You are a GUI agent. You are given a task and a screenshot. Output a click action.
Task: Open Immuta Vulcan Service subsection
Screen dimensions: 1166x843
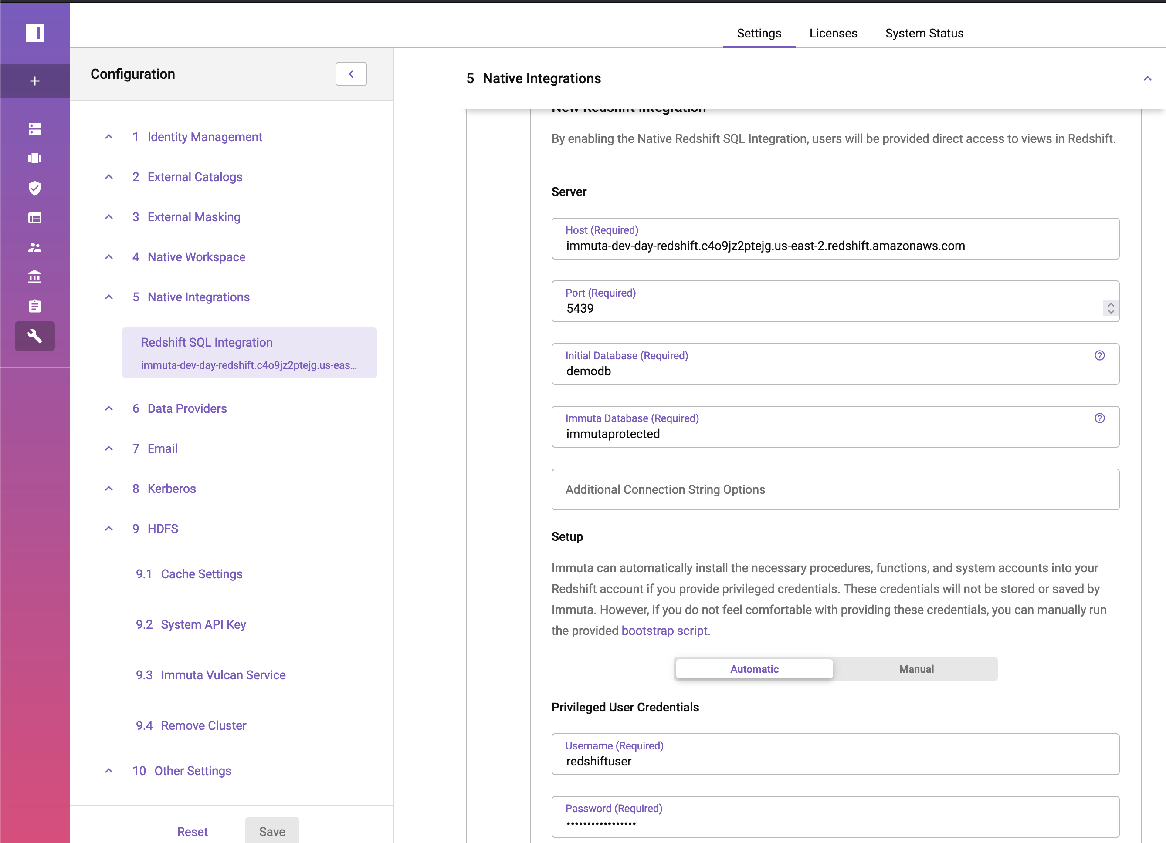point(211,674)
